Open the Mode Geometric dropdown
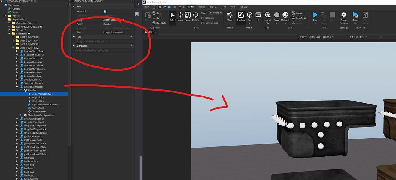Viewport: 396px width, 180px height. click(215, 13)
